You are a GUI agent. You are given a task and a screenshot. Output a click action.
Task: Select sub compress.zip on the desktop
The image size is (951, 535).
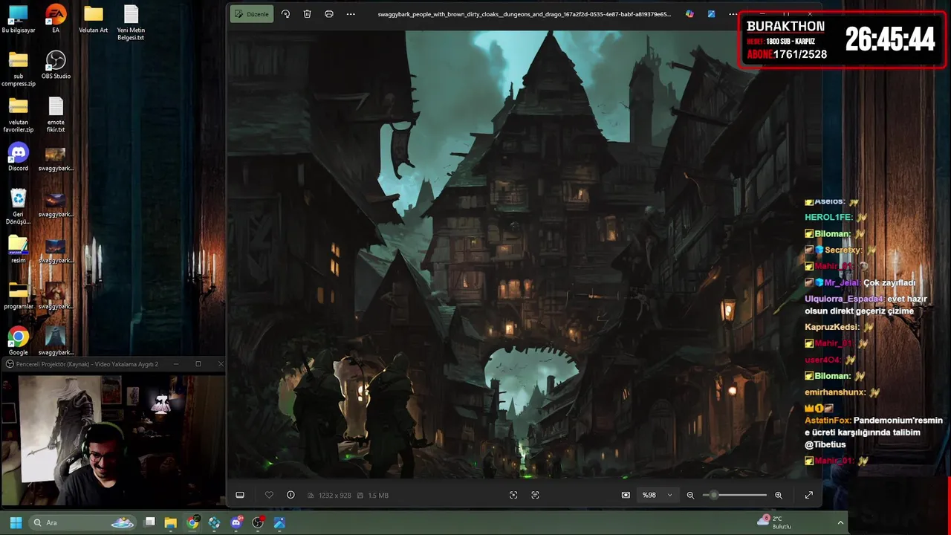point(19,69)
